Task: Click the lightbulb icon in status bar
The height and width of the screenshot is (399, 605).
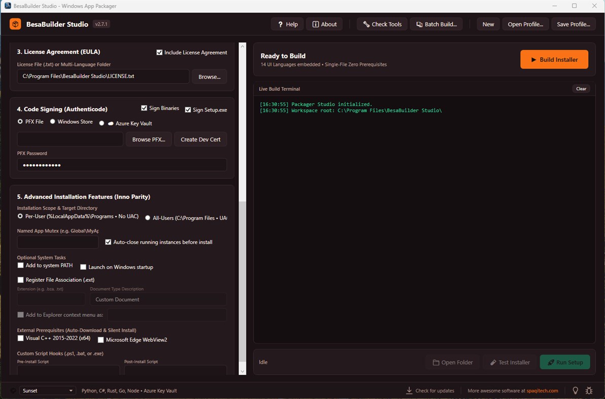Action: point(575,390)
